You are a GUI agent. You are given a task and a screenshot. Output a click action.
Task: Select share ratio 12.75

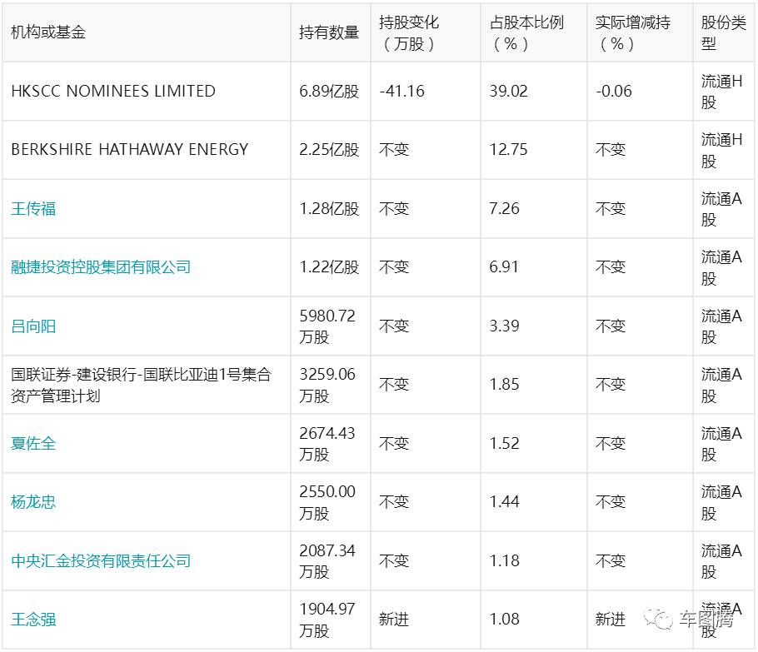point(509,149)
